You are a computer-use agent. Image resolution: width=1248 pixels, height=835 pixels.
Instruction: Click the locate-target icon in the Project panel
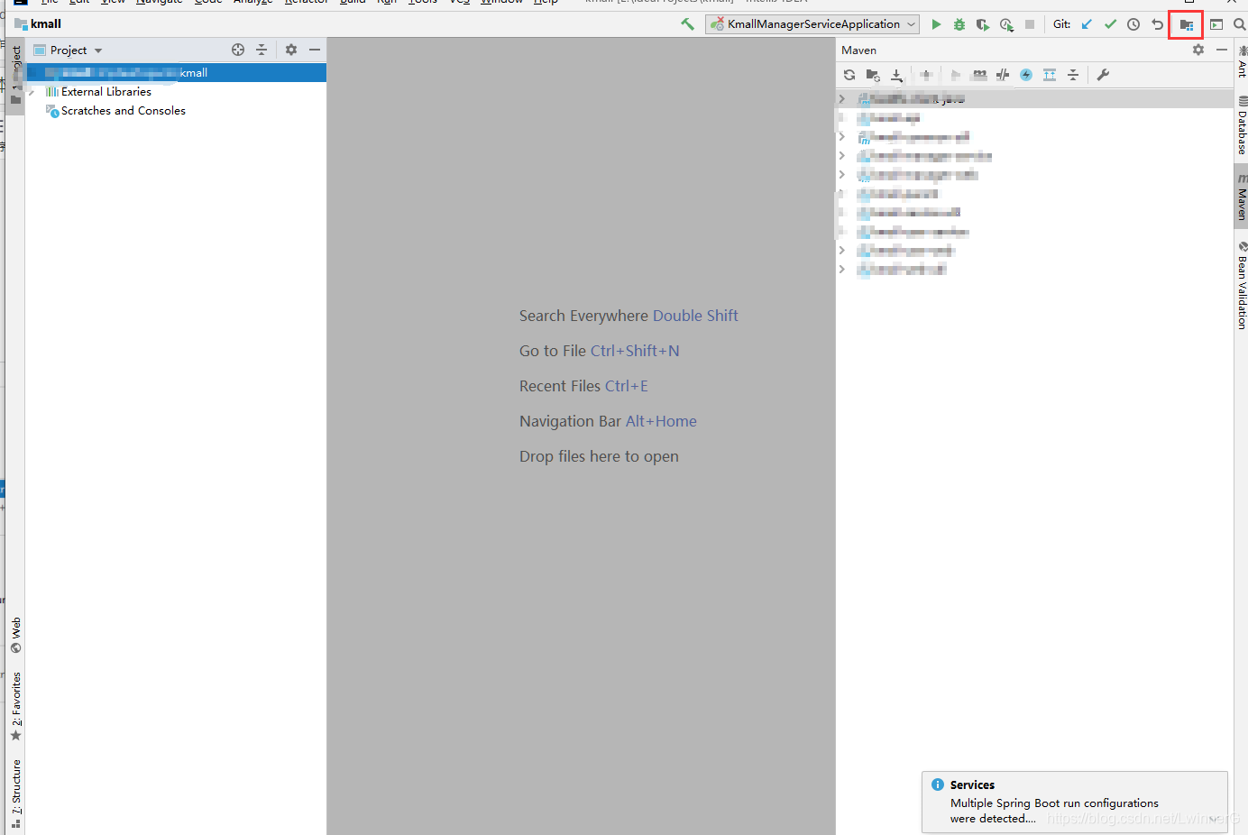238,50
